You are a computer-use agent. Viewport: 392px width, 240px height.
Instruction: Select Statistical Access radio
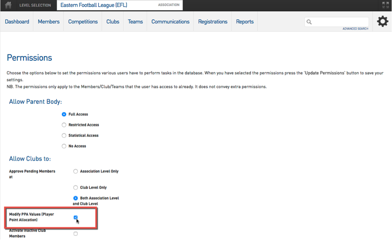pyautogui.click(x=64, y=135)
